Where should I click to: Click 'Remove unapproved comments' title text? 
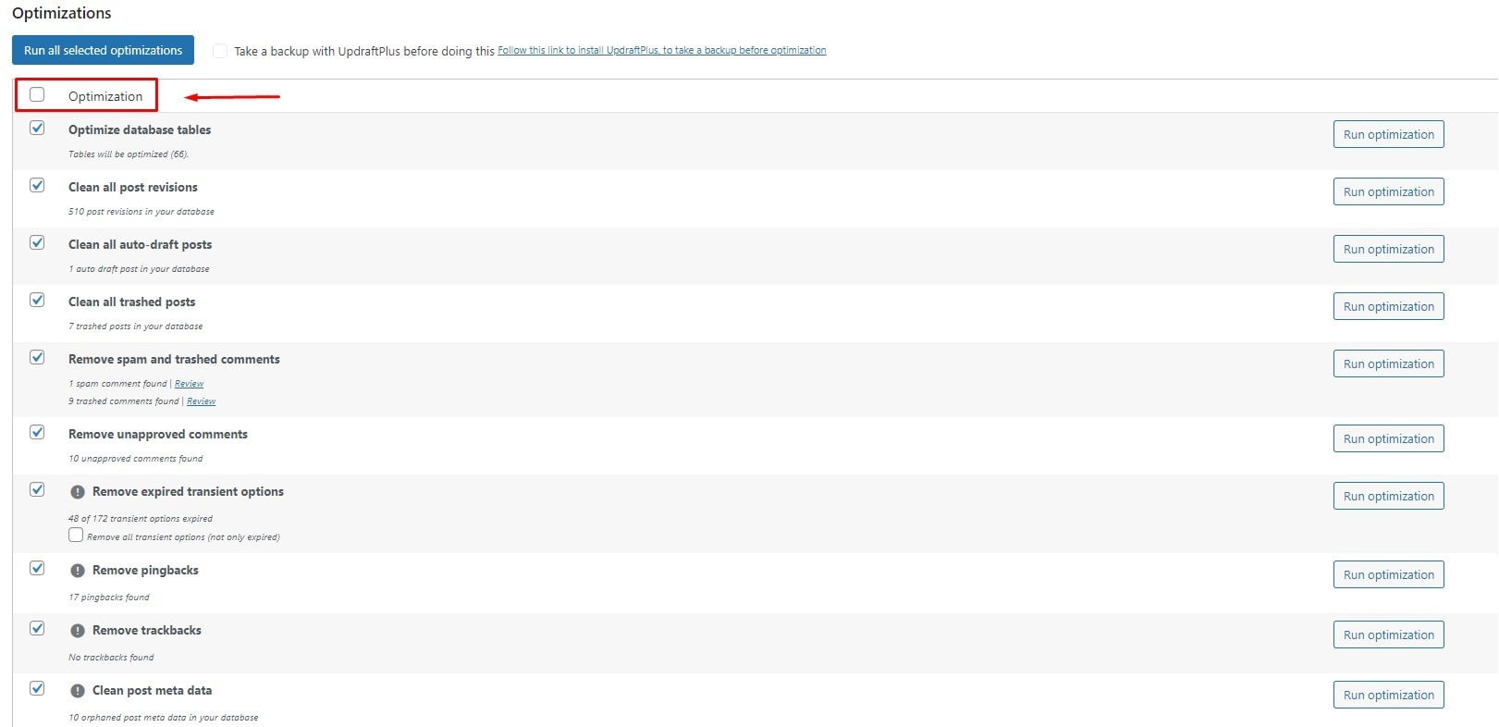coord(158,434)
